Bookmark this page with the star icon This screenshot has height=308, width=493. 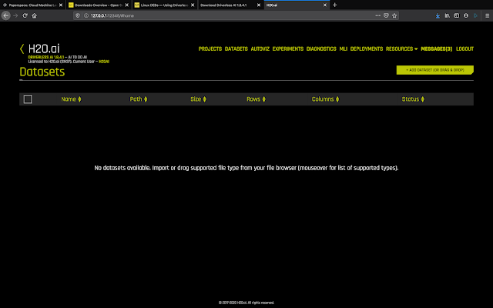click(394, 15)
